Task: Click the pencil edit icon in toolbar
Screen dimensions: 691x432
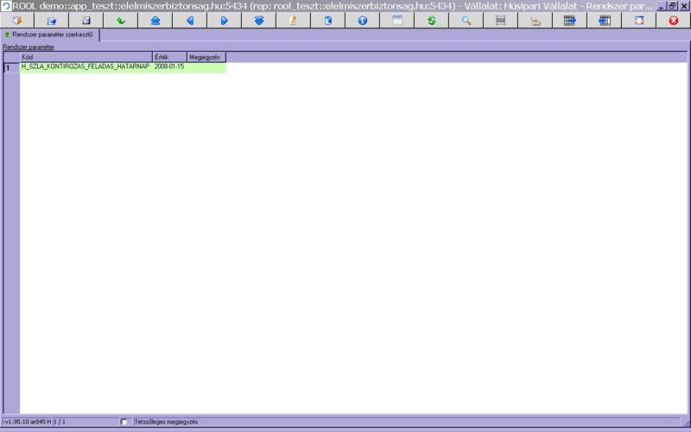Action: (x=293, y=20)
